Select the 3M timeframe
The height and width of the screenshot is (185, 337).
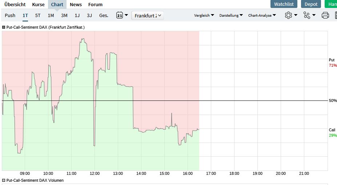coord(64,16)
